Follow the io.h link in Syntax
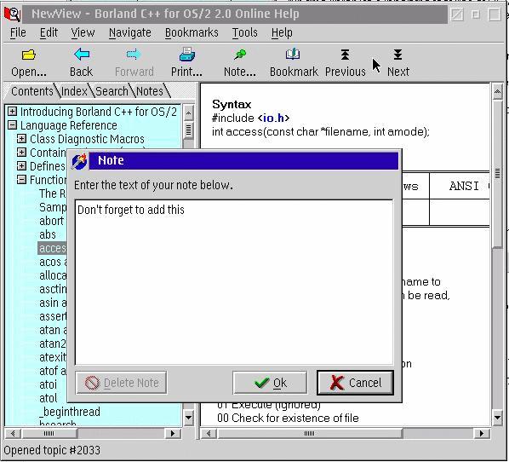Viewport: 509px width, 462px height. (x=273, y=118)
